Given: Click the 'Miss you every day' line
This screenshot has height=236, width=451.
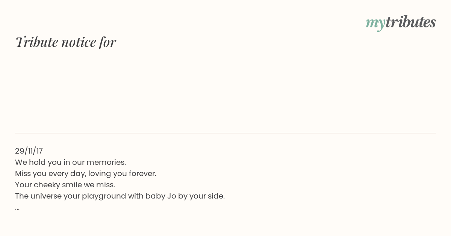Looking at the screenshot, I should pos(86,173).
